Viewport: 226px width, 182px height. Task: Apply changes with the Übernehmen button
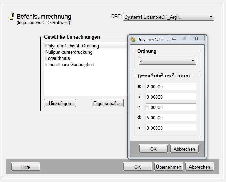pyautogui.click(x=168, y=167)
